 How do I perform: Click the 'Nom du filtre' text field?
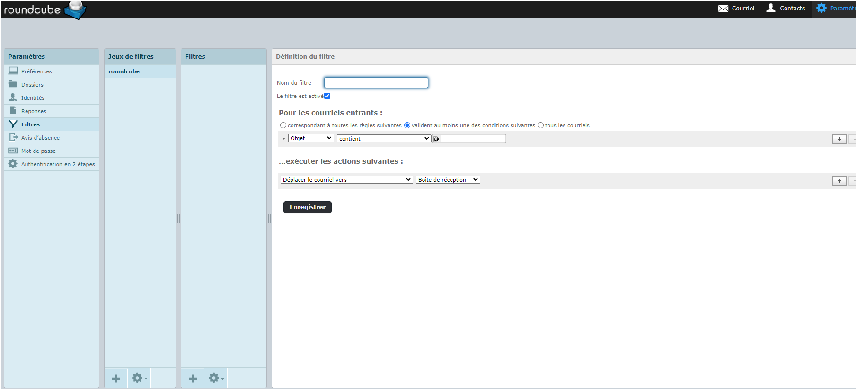click(376, 83)
